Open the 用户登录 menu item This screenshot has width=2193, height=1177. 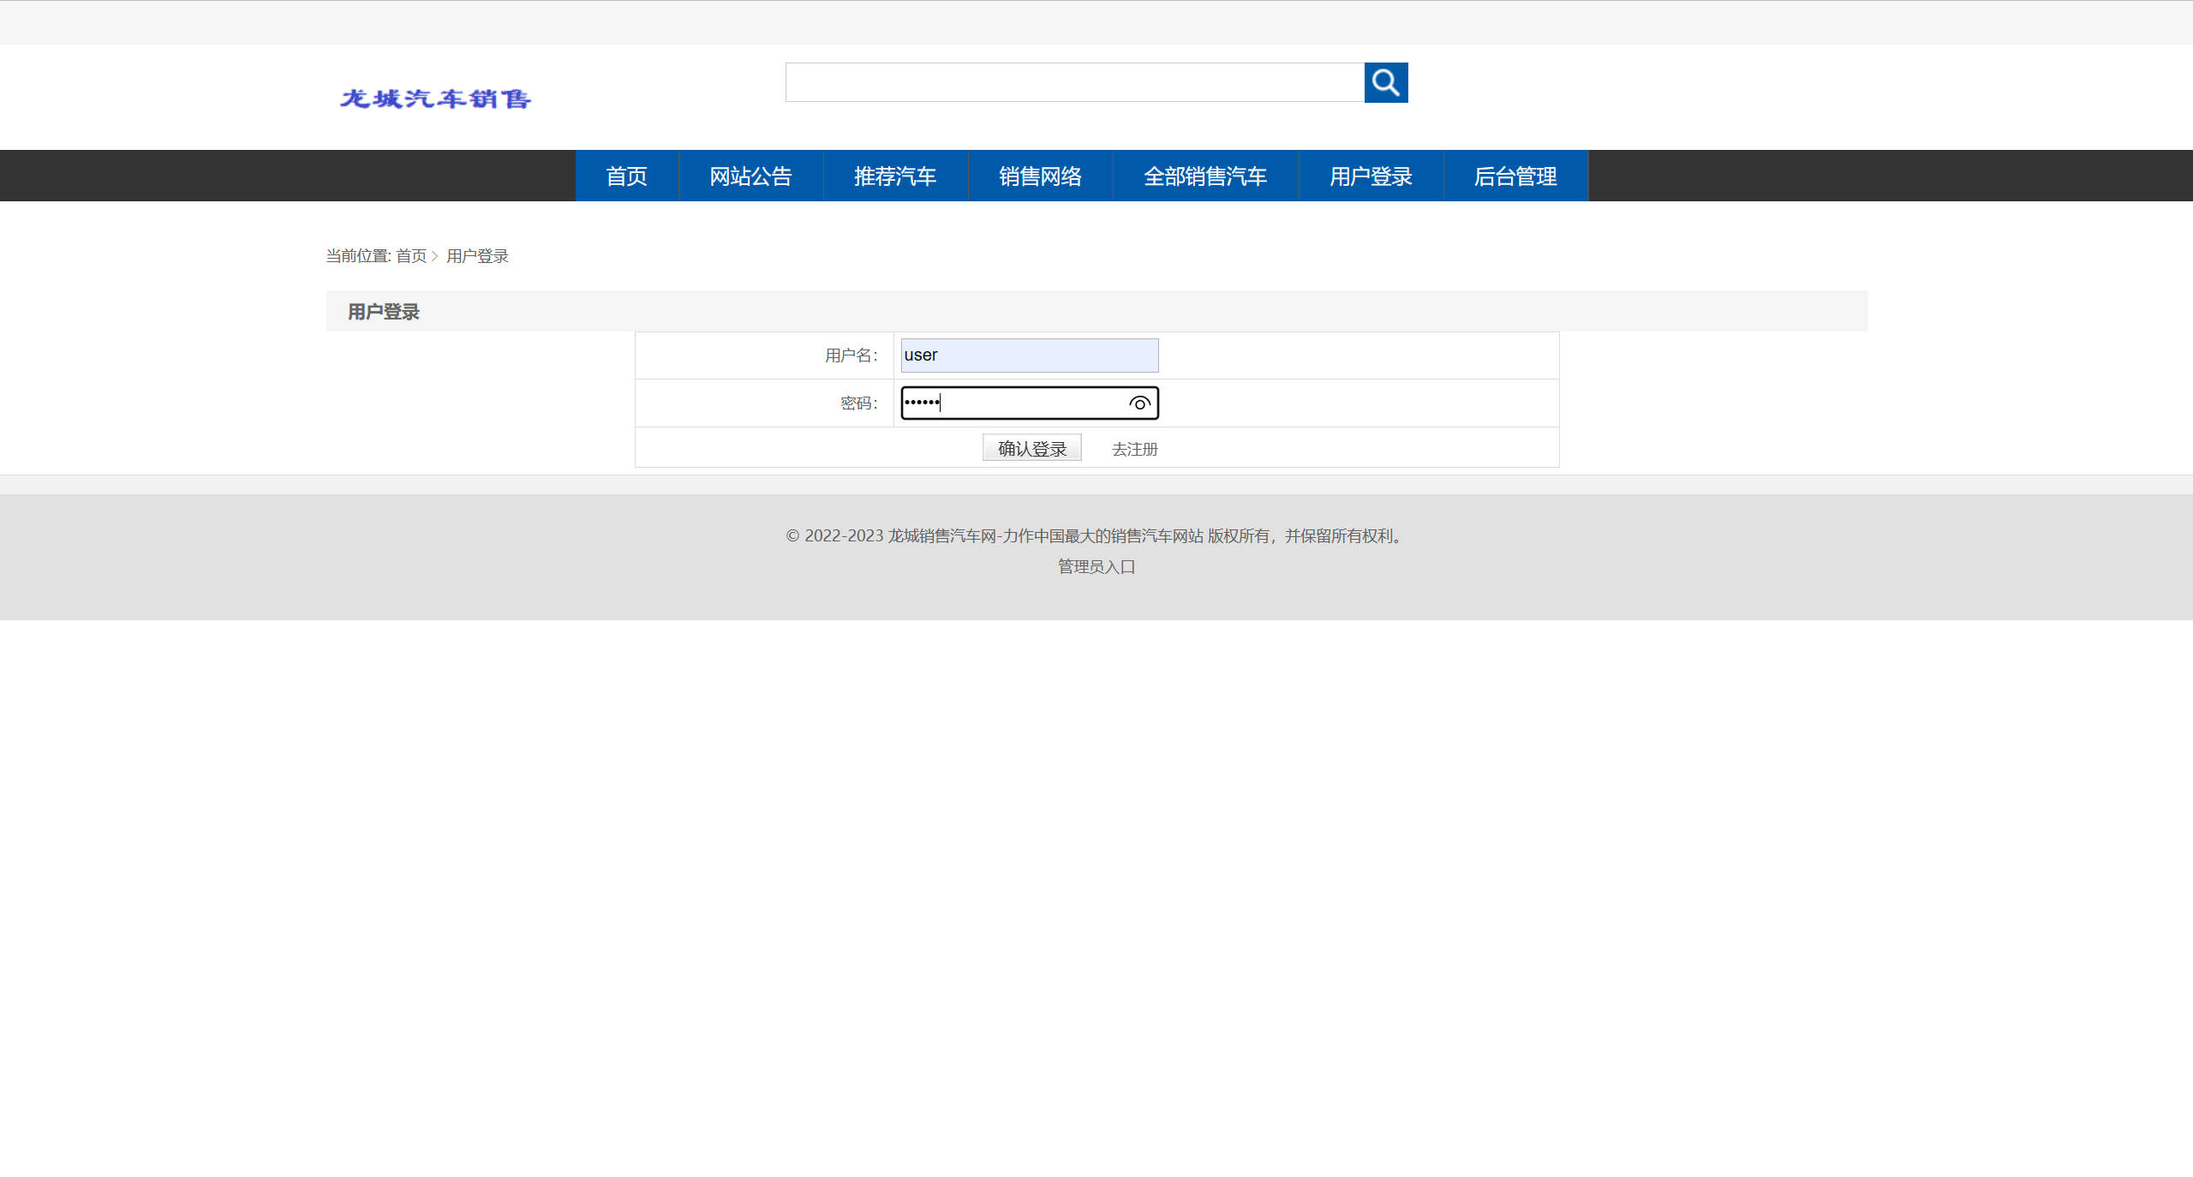coord(1371,176)
